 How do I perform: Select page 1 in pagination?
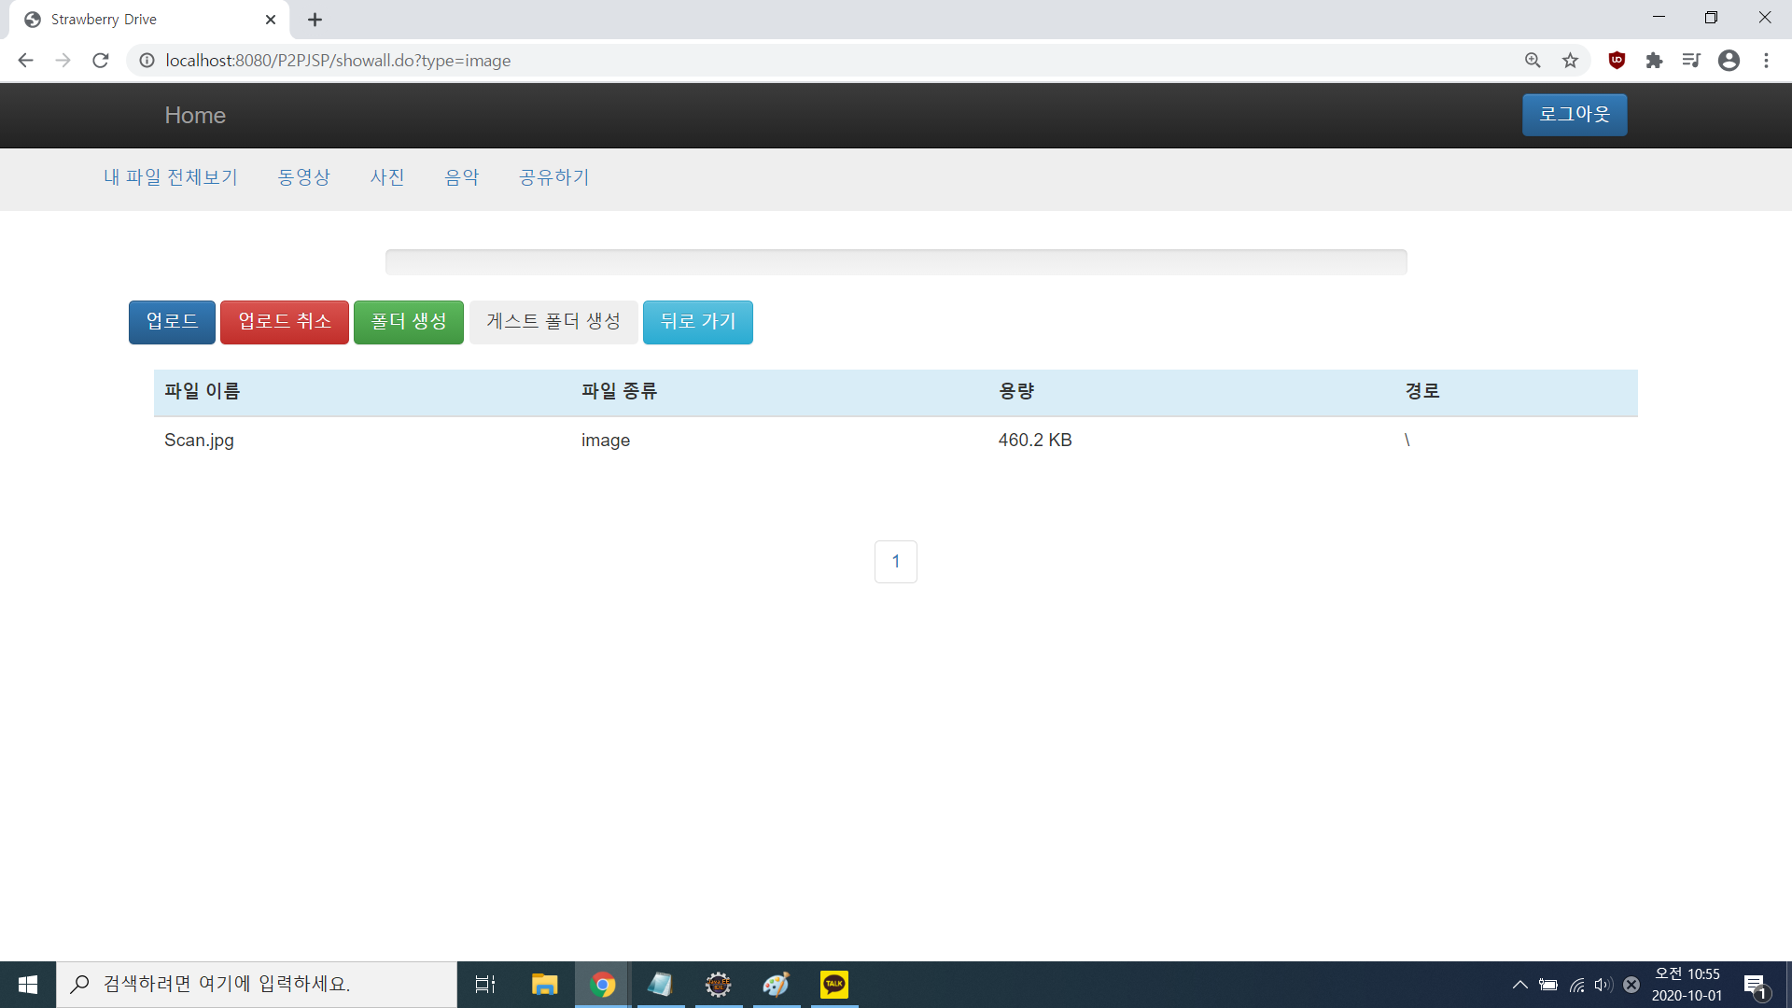(x=896, y=561)
